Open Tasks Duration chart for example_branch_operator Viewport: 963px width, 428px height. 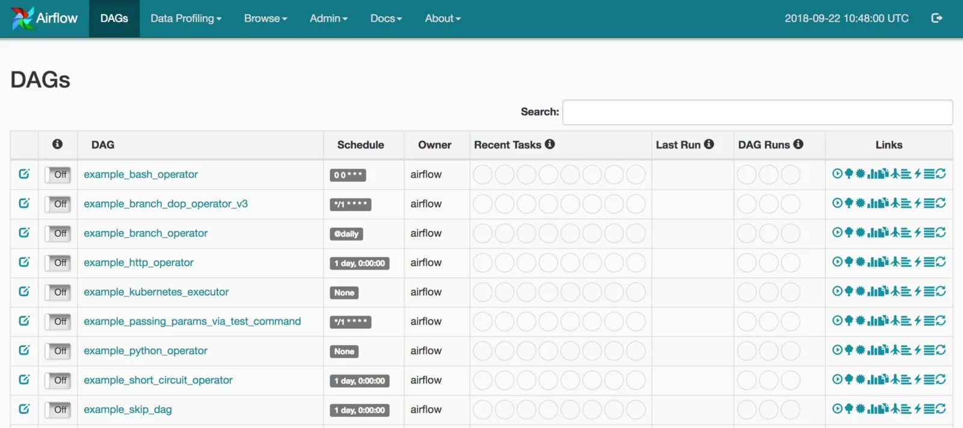click(x=872, y=233)
